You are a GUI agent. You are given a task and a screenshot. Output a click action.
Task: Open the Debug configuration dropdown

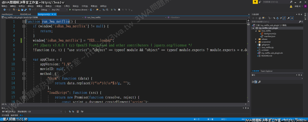(45, 10)
